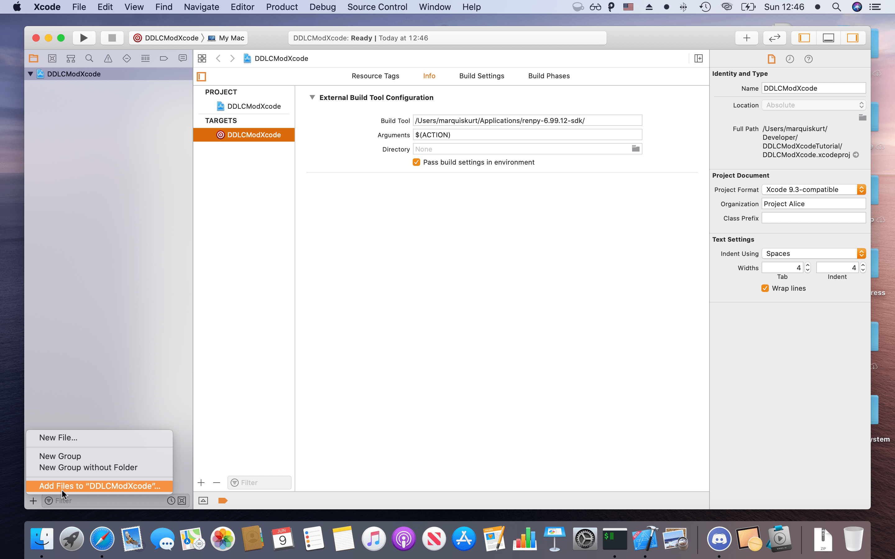Add an editor with the split icon

699,58
